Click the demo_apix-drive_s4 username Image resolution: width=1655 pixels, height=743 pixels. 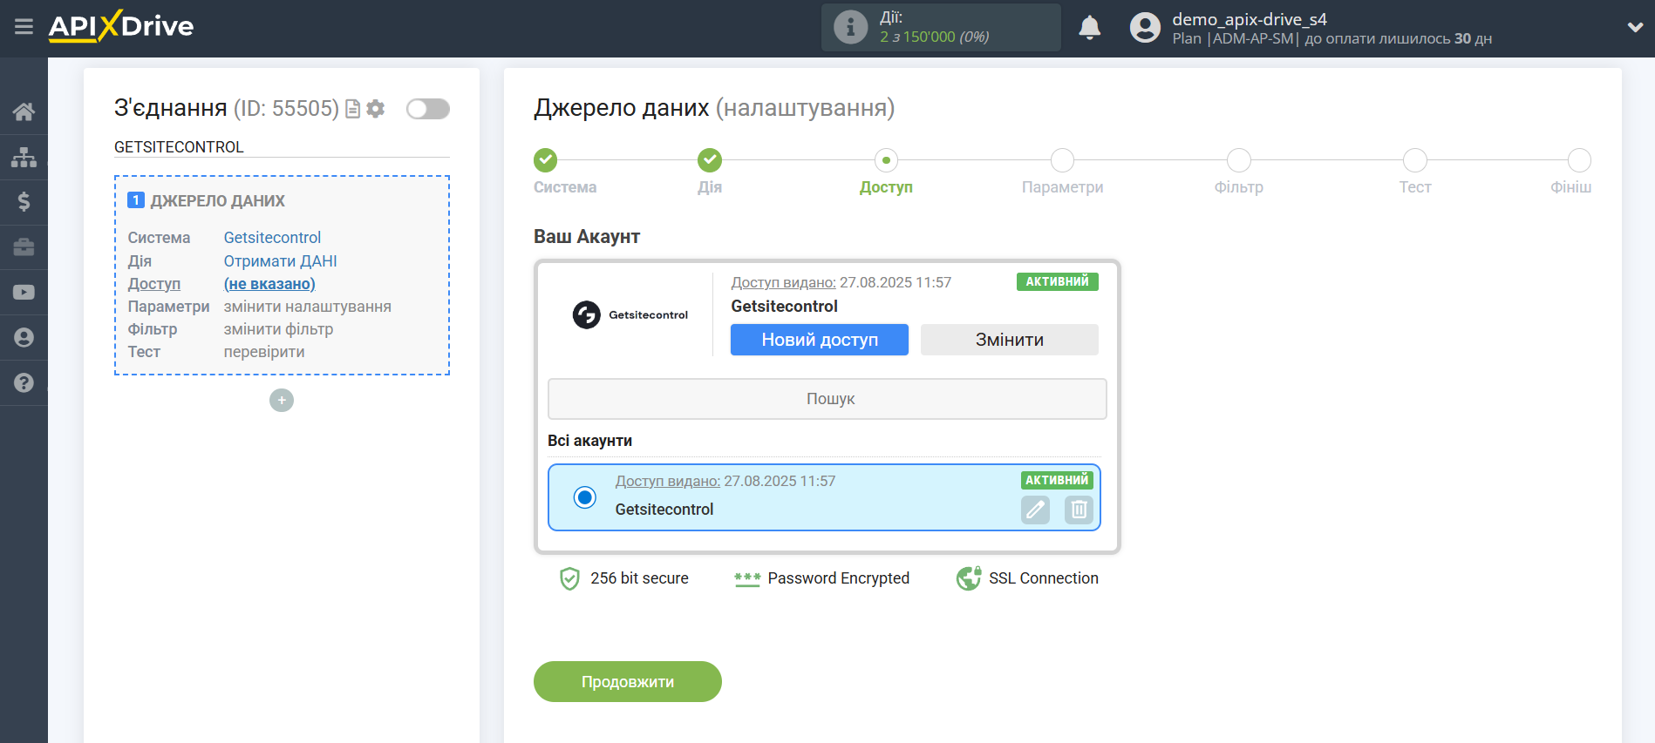(x=1249, y=19)
